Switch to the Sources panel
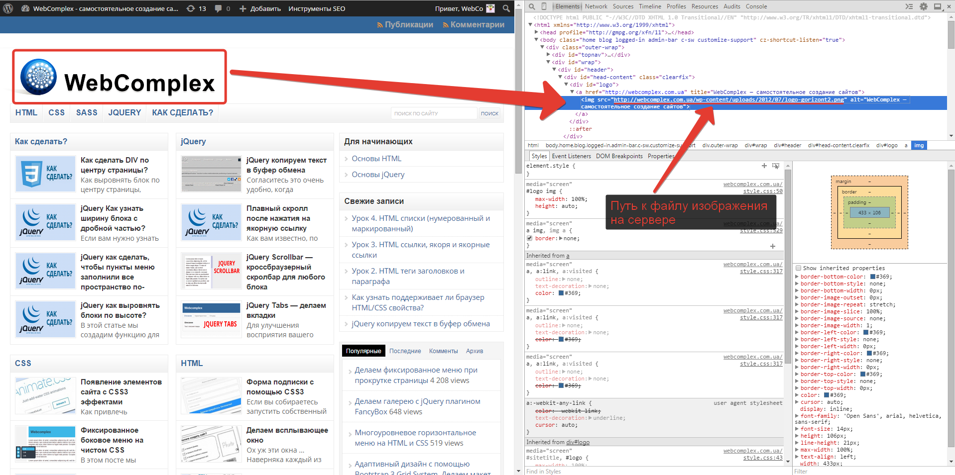 click(623, 6)
